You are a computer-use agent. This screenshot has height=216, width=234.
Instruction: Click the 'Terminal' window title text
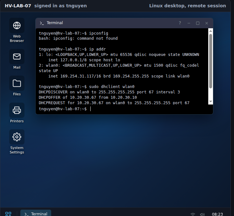[x=55, y=23]
